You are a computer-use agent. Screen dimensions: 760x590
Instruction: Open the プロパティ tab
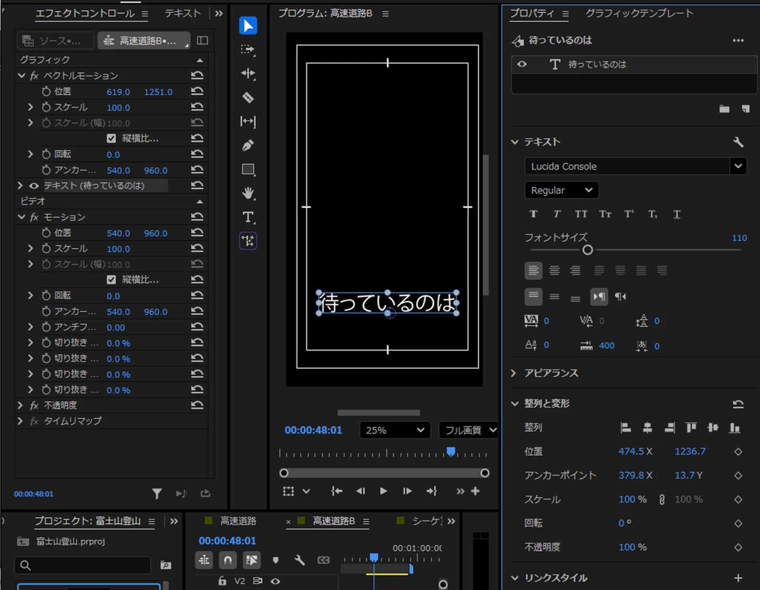(x=532, y=13)
